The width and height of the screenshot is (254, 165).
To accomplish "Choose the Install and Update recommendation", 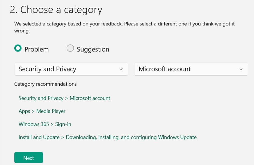I will tap(107, 137).
